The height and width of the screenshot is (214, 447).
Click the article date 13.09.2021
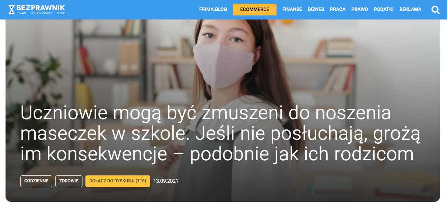166,181
